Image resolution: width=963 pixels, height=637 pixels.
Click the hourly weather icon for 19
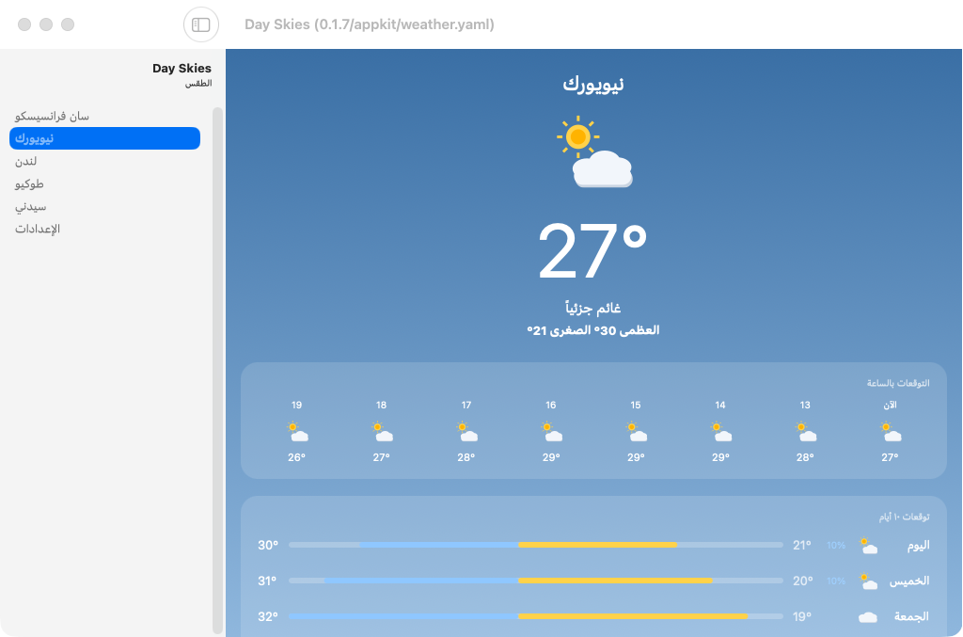[296, 432]
